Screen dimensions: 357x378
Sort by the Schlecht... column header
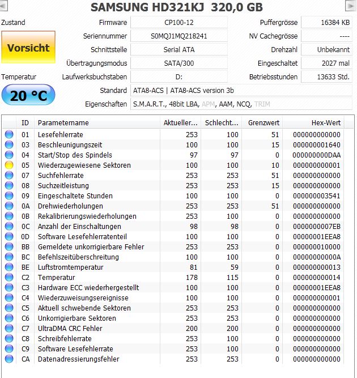click(222, 123)
